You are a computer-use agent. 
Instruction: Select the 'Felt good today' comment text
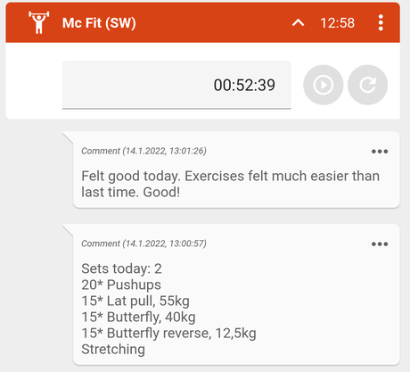click(230, 184)
